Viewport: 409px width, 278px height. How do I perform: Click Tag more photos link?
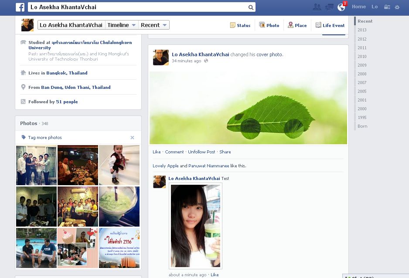point(45,137)
